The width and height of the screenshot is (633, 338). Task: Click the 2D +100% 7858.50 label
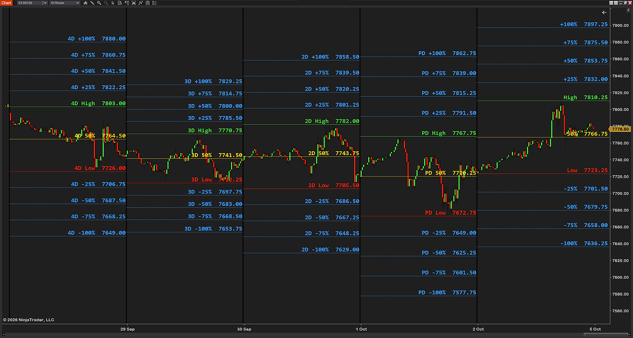pos(330,57)
